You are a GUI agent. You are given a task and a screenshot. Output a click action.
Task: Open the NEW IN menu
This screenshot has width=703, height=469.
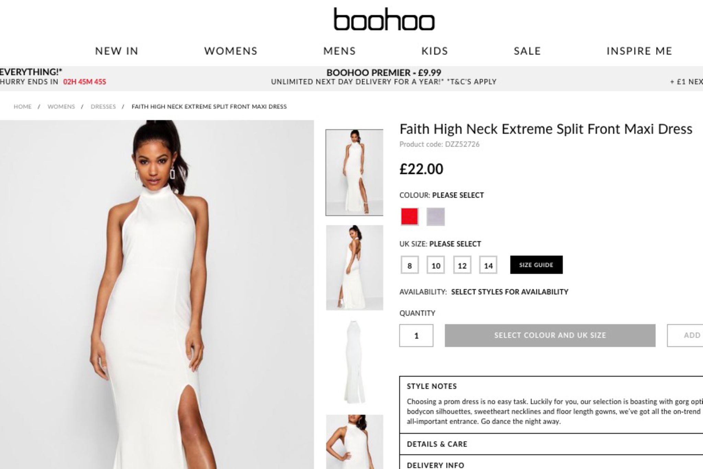click(x=117, y=51)
